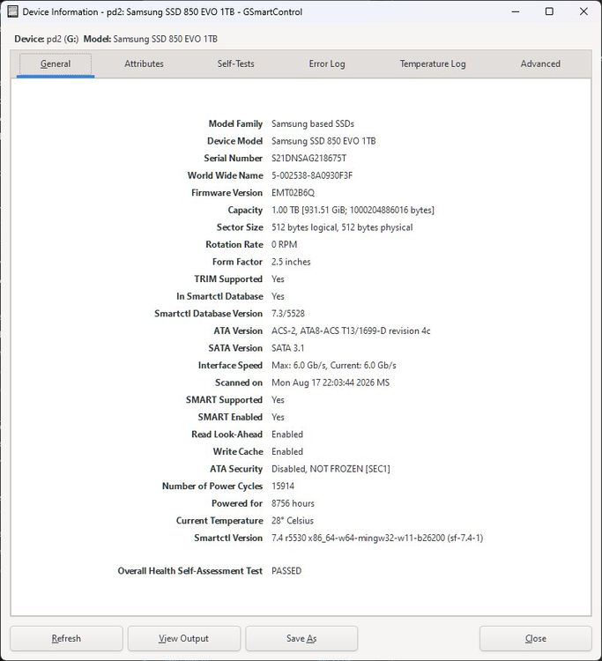Click power cycles count 15914
Image resolution: width=602 pixels, height=661 pixels.
283,486
